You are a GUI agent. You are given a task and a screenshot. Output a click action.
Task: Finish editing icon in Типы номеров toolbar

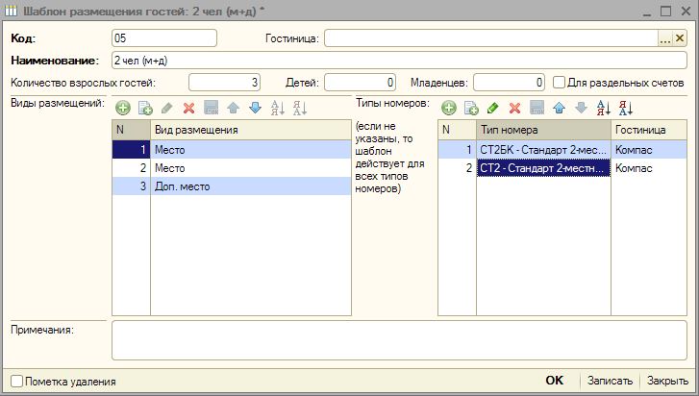[x=537, y=108]
